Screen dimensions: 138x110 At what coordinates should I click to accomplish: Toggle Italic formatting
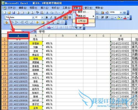51,17
